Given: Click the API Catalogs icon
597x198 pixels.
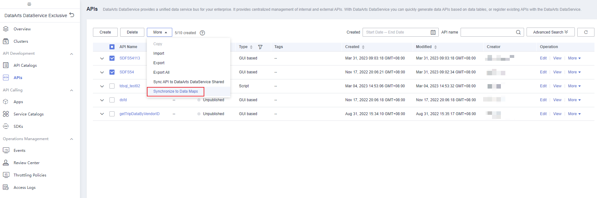Looking at the screenshot, I should pyautogui.click(x=6, y=65).
